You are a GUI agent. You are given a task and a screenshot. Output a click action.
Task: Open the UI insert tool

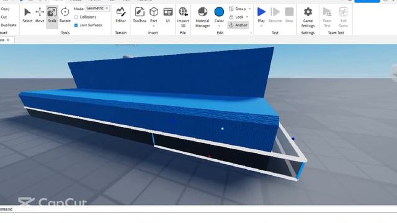168,15
